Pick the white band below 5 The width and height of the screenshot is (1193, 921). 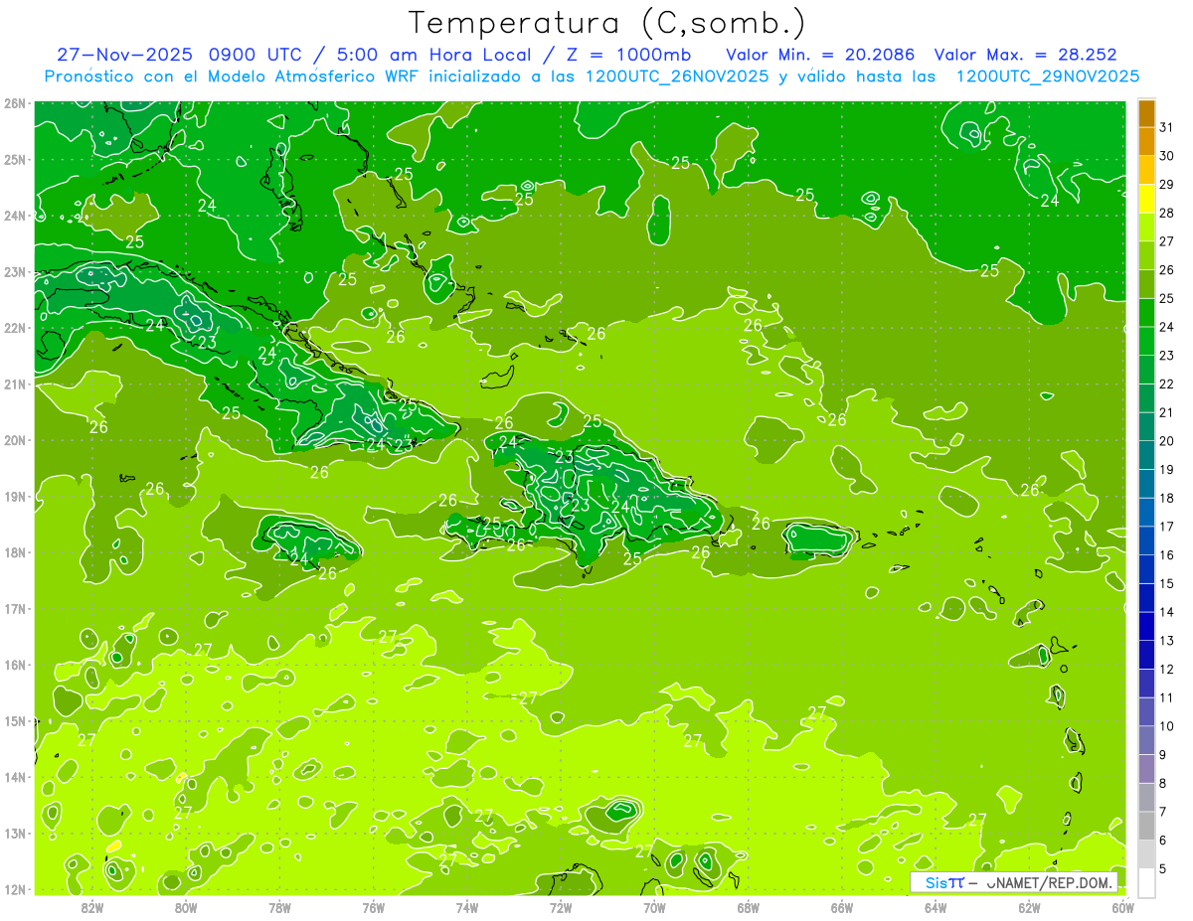[1146, 882]
